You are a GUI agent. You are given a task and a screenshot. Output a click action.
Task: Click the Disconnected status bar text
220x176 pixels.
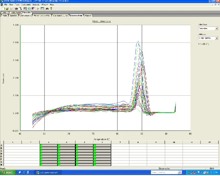pos(164,168)
